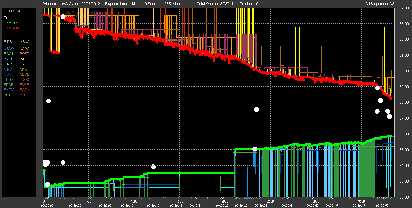Screen dimensions: 412x208
Task: Click the 59.00 price axis label
Action: [404, 87]
